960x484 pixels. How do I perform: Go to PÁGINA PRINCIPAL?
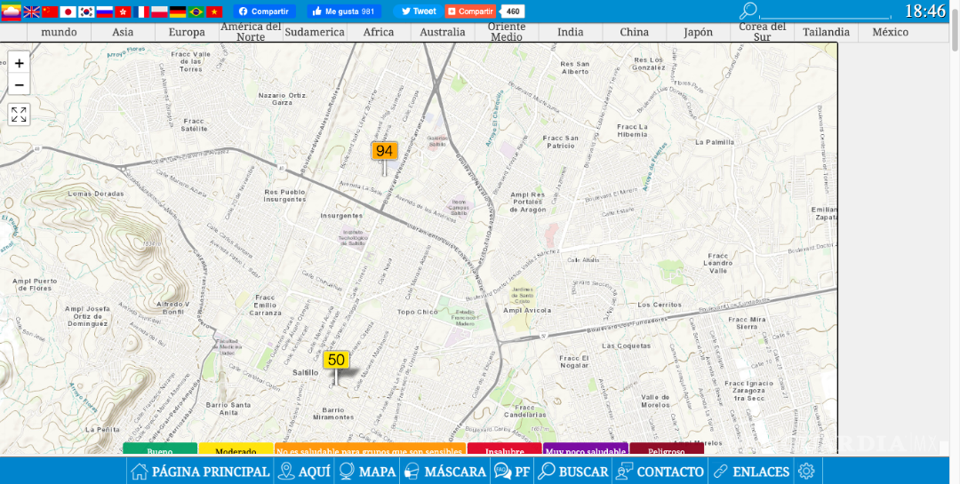200,472
